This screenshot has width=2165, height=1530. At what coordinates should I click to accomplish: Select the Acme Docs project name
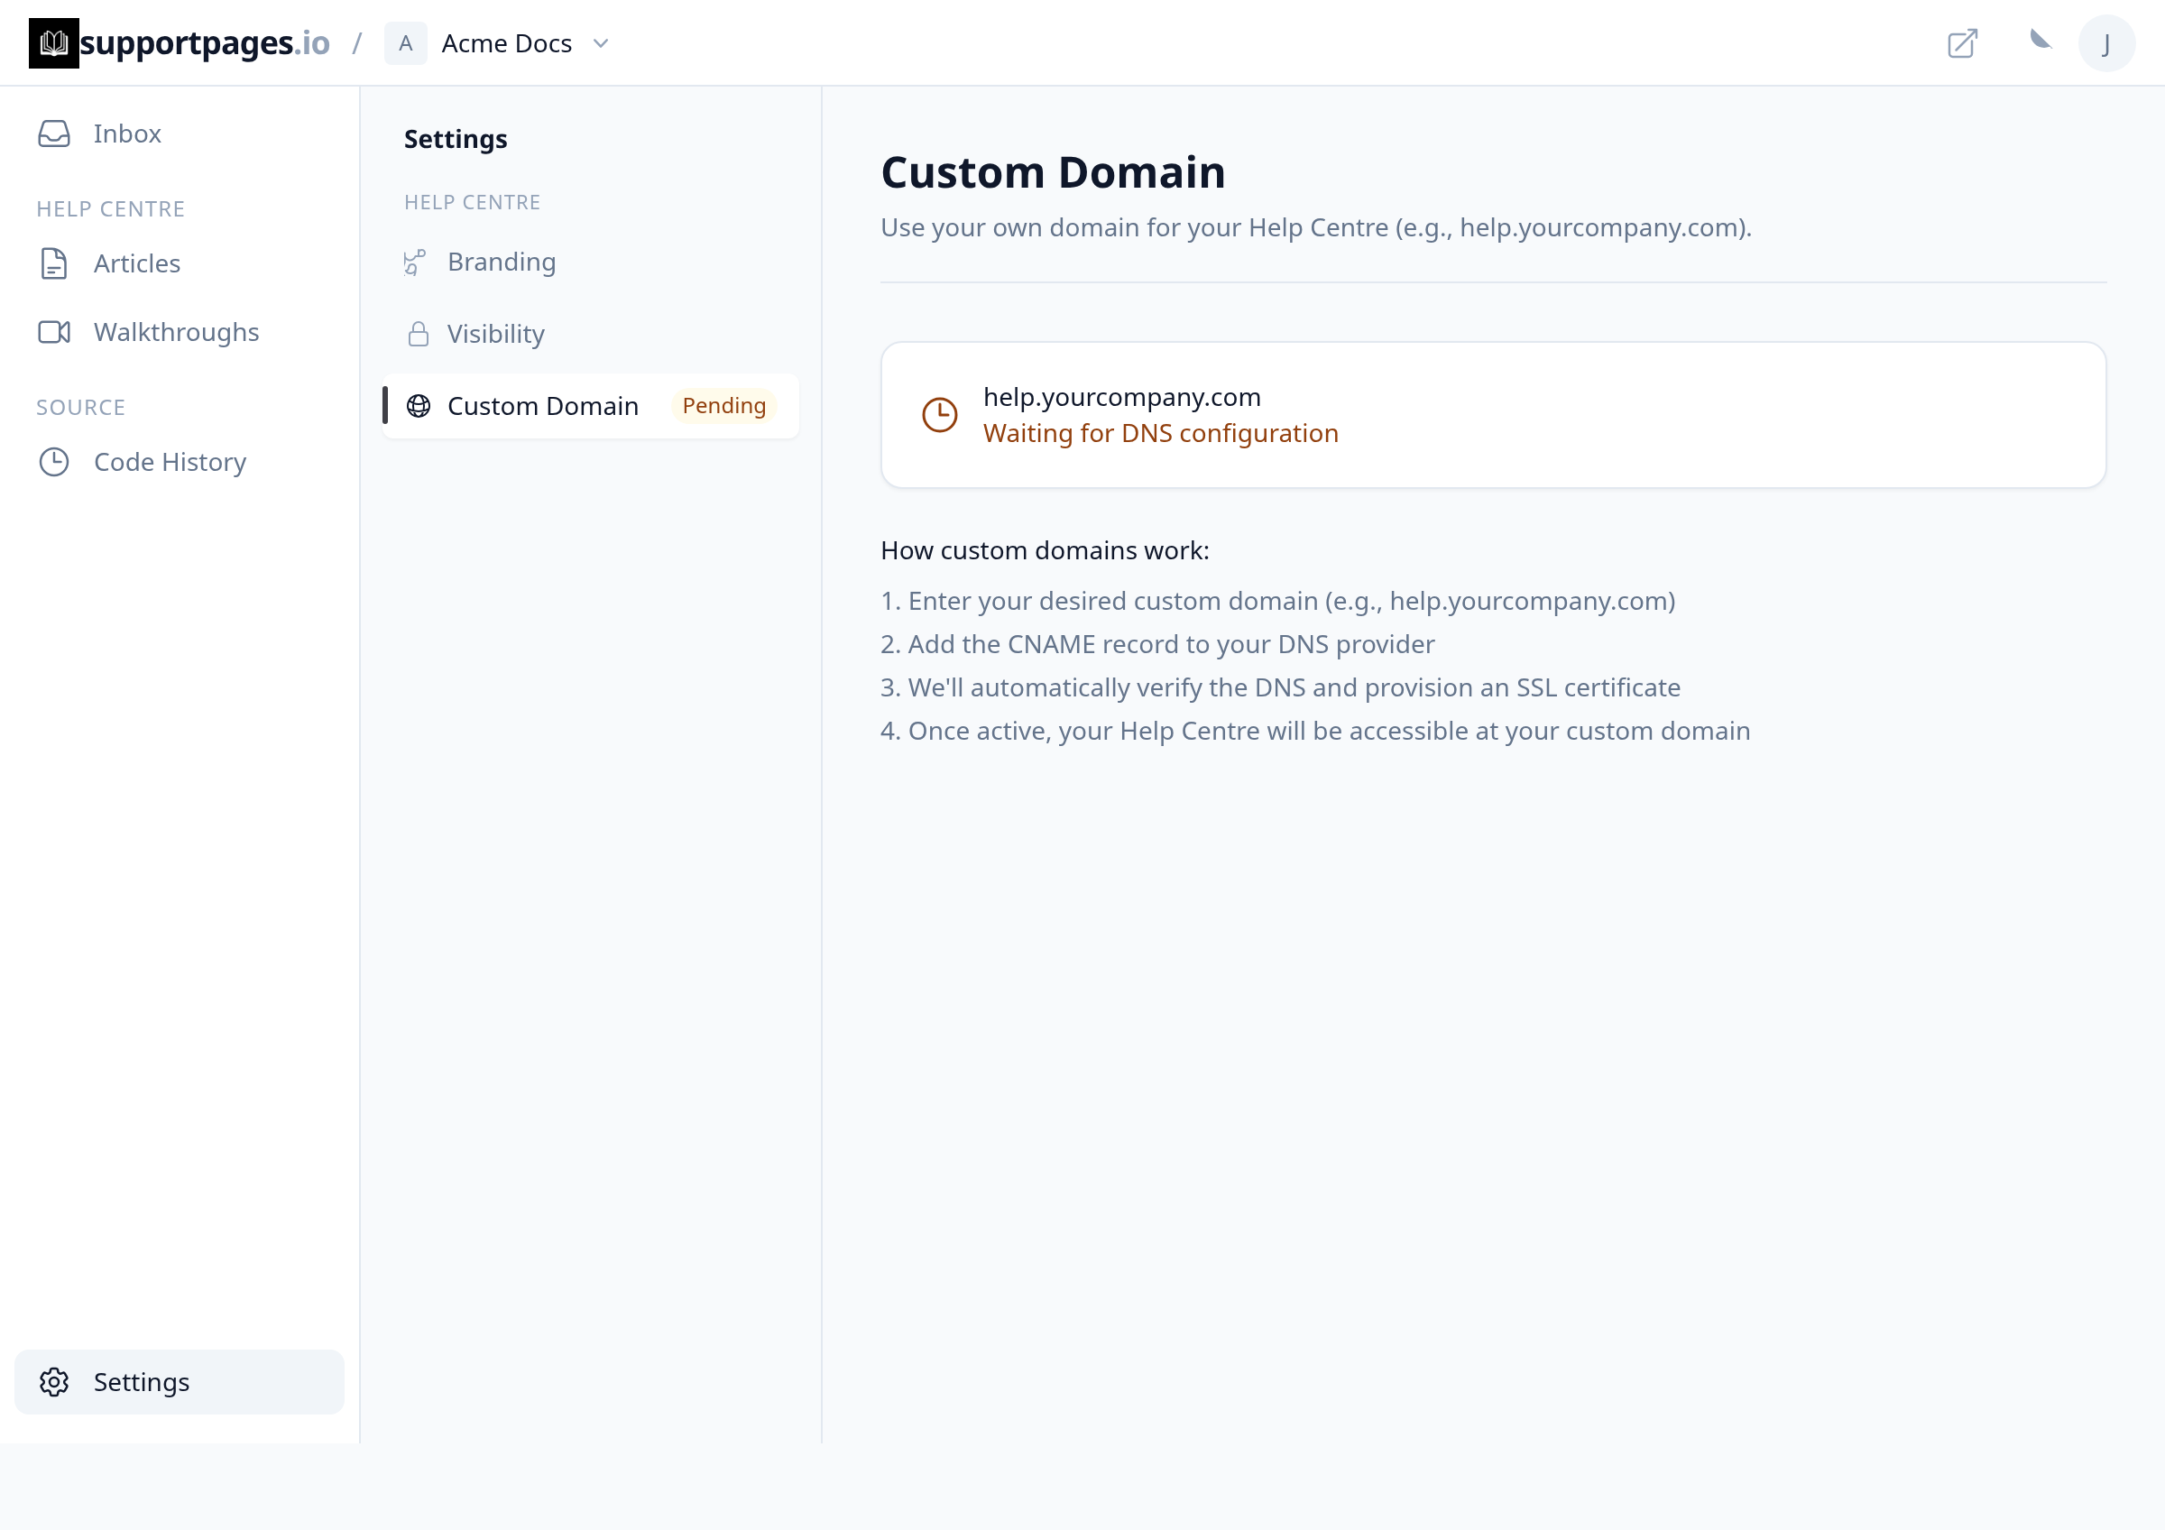tap(506, 43)
